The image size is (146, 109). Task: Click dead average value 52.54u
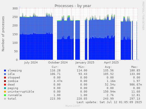(x=110, y=85)
